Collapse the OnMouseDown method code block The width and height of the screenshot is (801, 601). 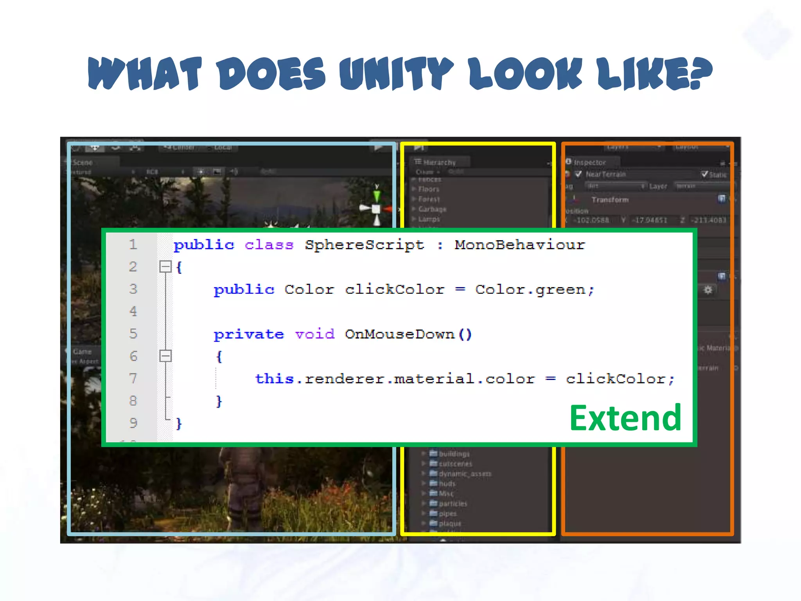(x=165, y=356)
